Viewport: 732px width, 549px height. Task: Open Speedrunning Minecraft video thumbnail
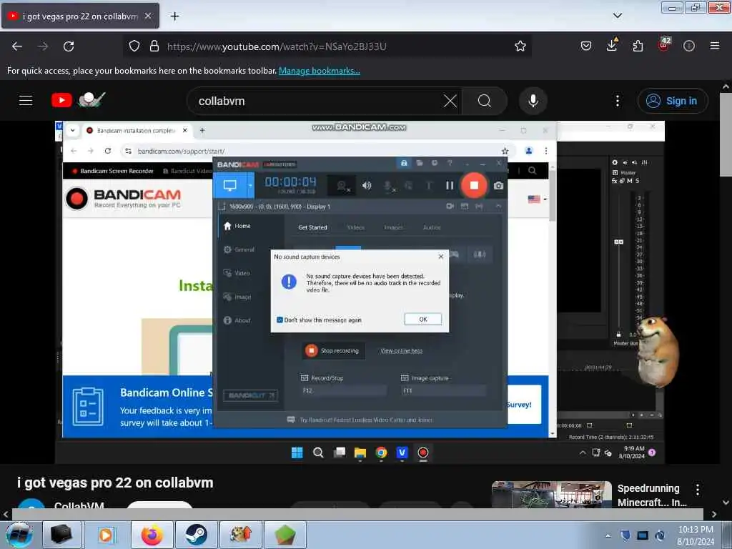point(551,495)
